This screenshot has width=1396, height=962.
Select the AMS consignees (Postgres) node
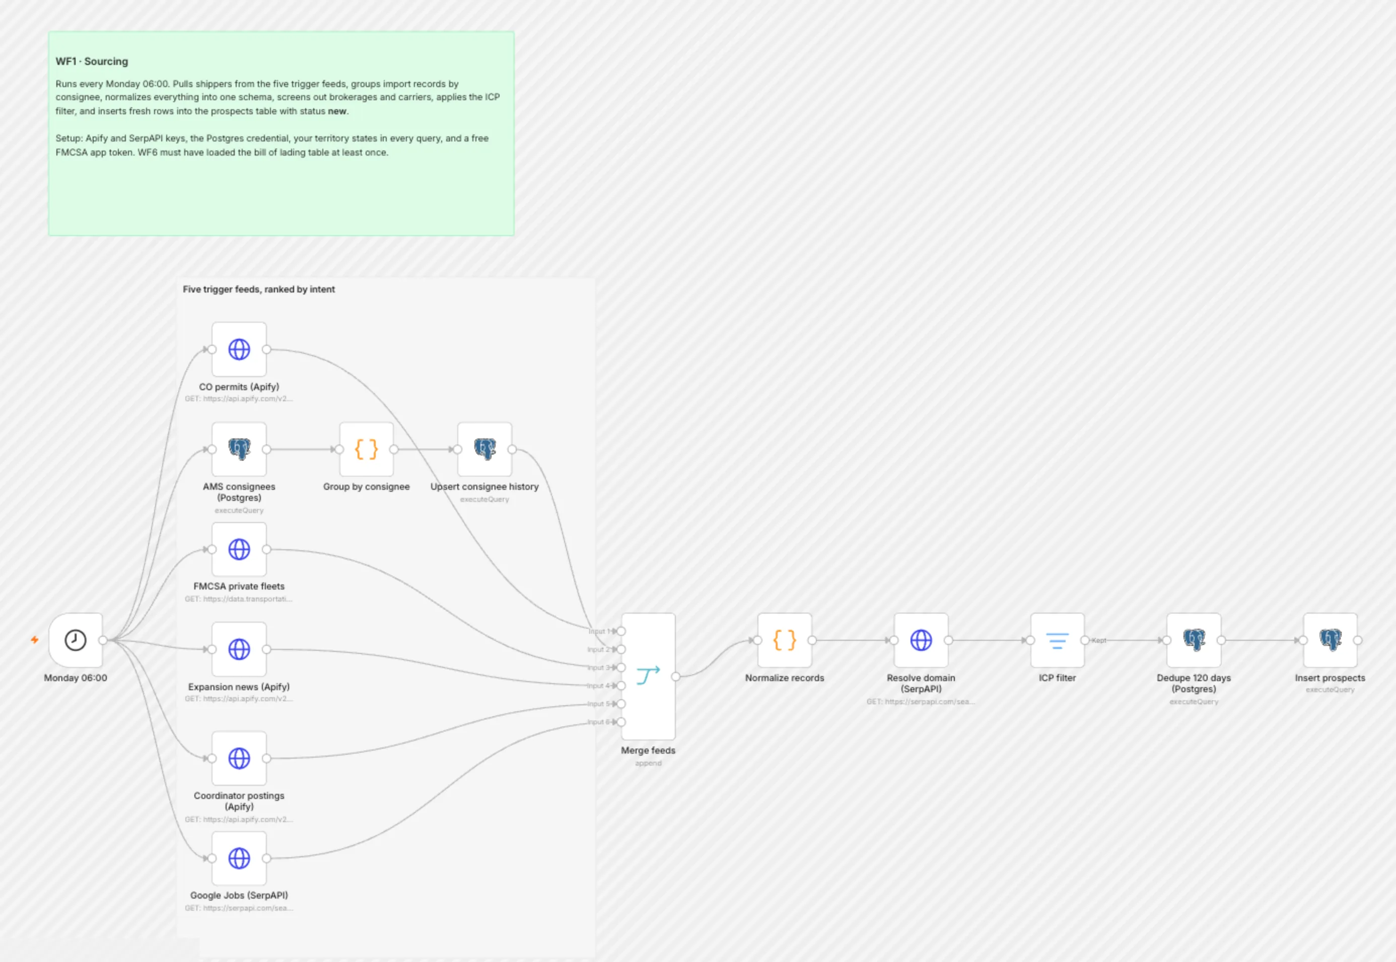pos(239,449)
